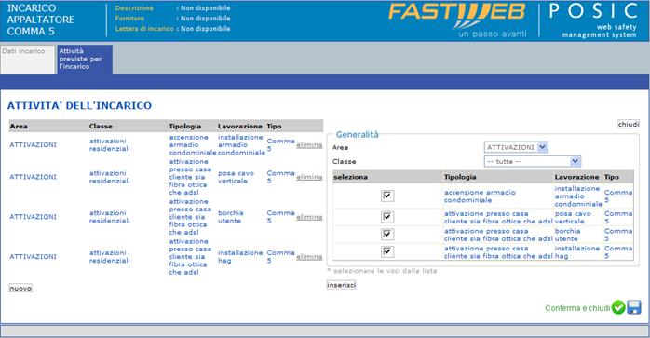Click the Conferma e chiudi link

577,308
